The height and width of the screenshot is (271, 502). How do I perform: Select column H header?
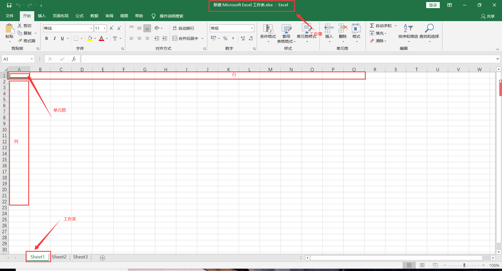click(x=166, y=69)
